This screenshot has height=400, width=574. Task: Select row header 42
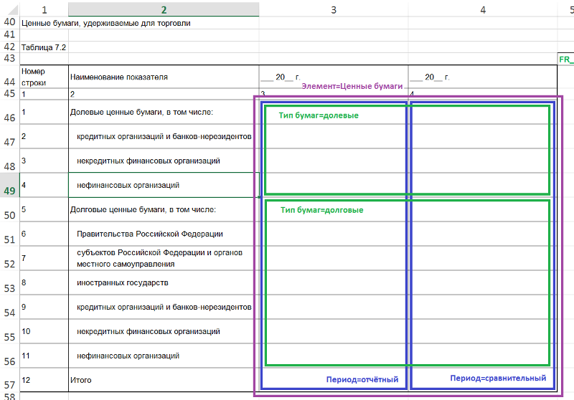coord(9,47)
